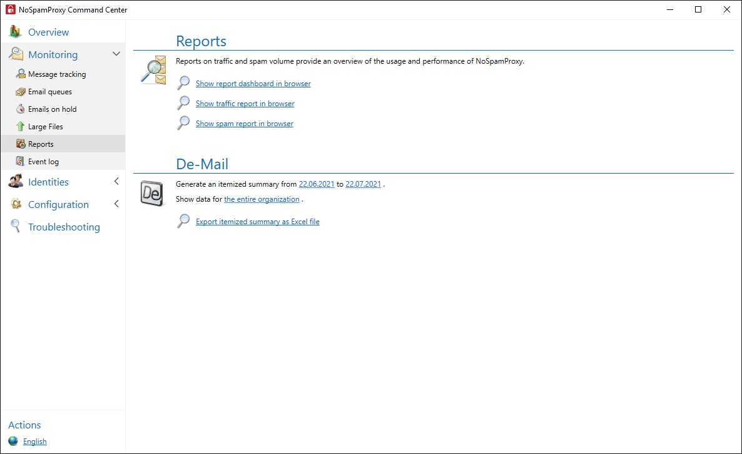Image resolution: width=742 pixels, height=454 pixels.
Task: Change the start date 22.06.2021
Action: point(317,184)
